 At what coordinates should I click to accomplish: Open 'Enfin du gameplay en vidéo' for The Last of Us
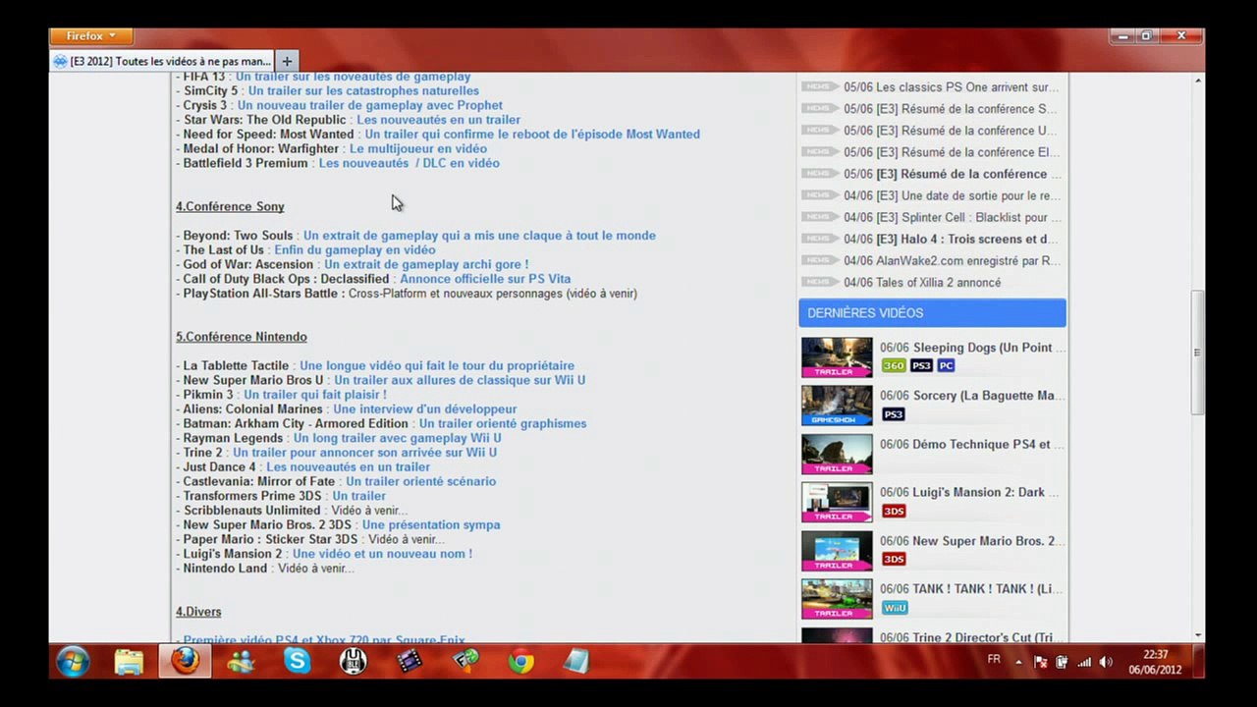[355, 249]
